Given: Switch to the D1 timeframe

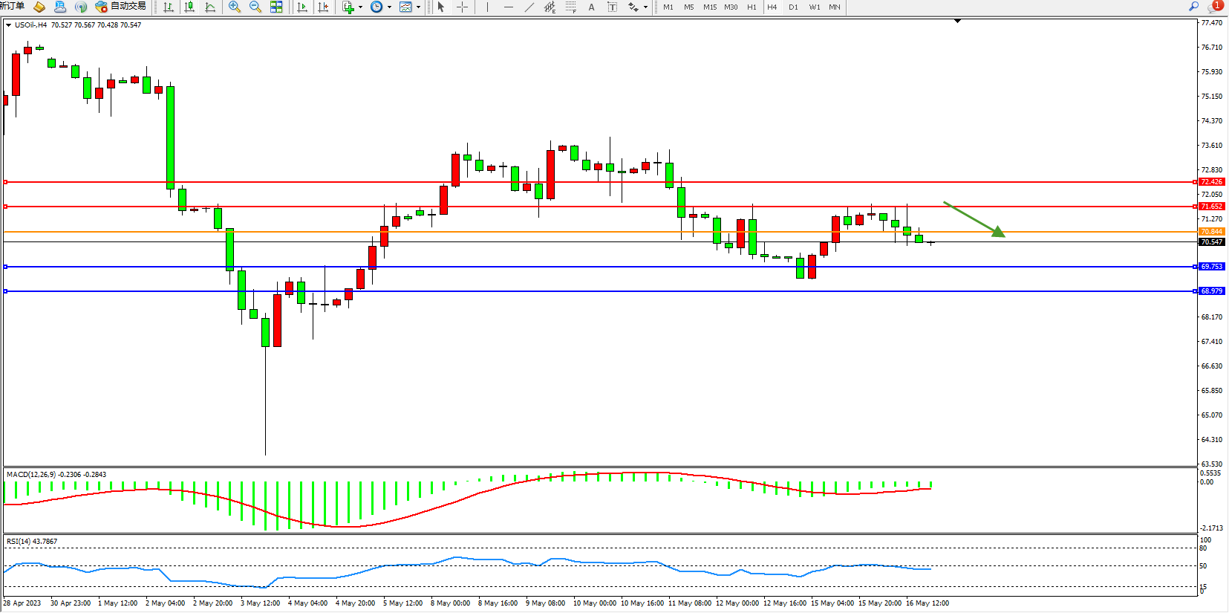Looking at the screenshot, I should coord(793,7).
